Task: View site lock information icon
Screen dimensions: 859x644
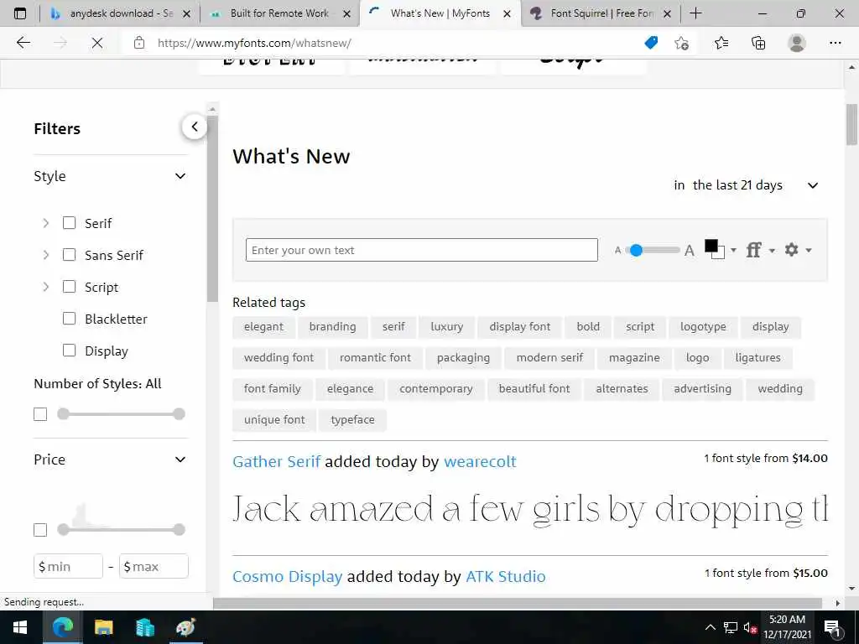Action: coord(139,43)
